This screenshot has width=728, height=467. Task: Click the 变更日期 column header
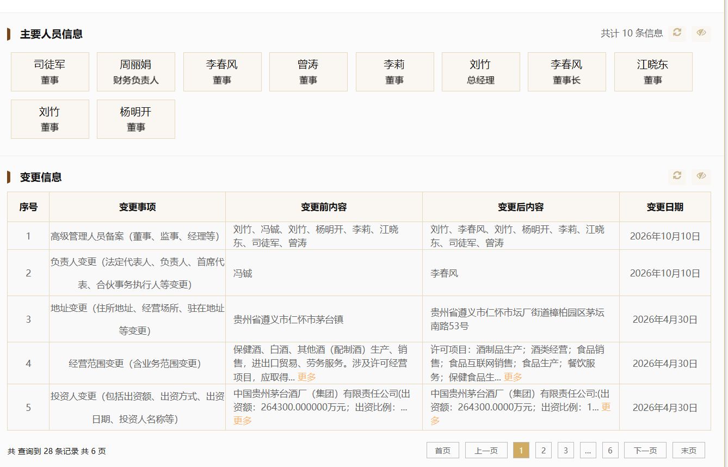[665, 207]
